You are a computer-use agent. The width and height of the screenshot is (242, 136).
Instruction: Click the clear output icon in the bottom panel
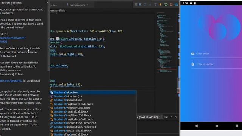(x=166, y=117)
